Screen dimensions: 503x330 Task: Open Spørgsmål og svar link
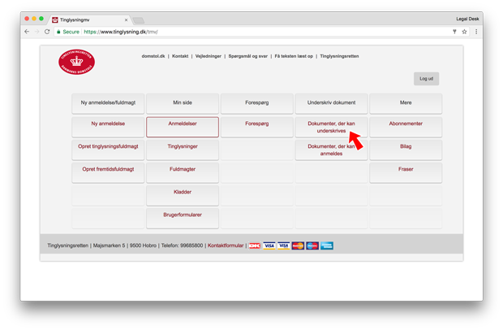coord(248,56)
